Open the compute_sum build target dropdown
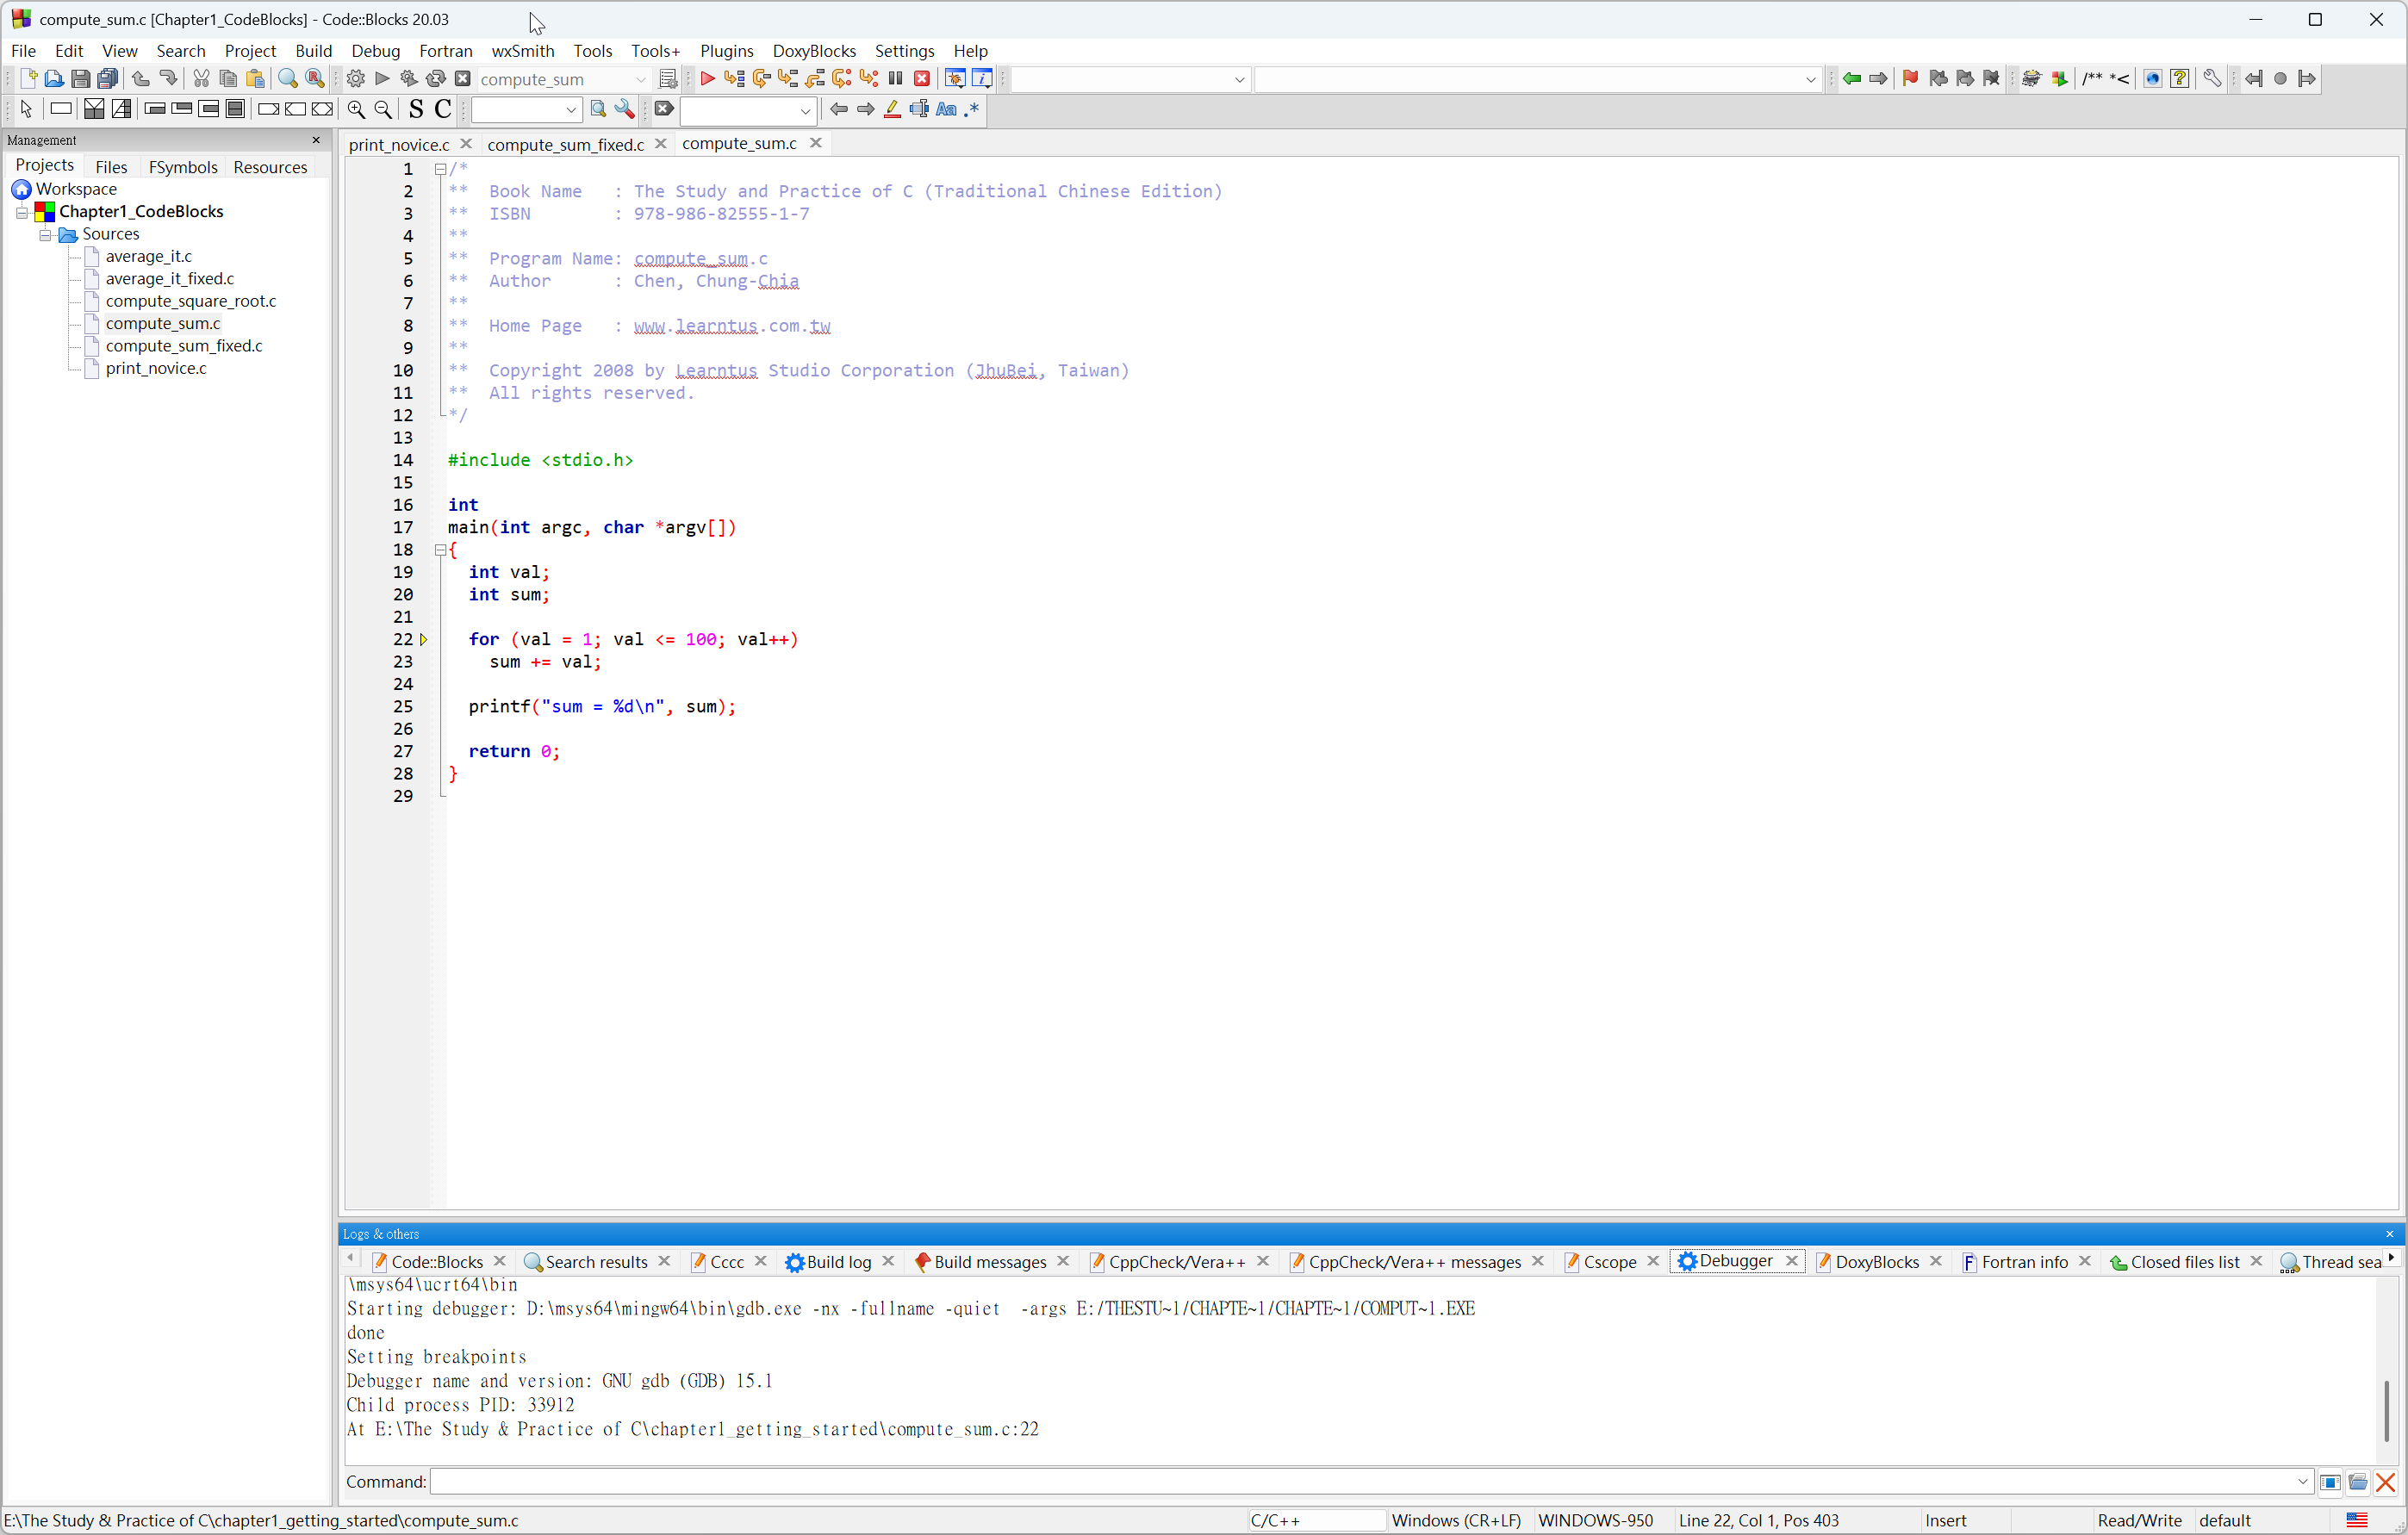2408x1535 pixels. [x=640, y=79]
